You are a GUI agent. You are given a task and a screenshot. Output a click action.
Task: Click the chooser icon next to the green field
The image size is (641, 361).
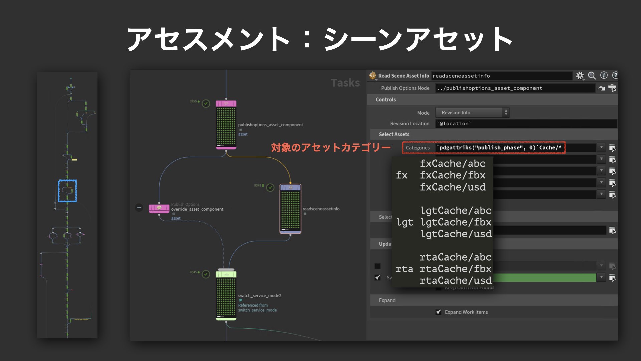pos(612,278)
